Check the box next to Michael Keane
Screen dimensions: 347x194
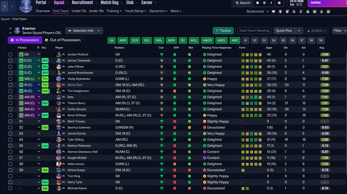[x=10, y=188]
